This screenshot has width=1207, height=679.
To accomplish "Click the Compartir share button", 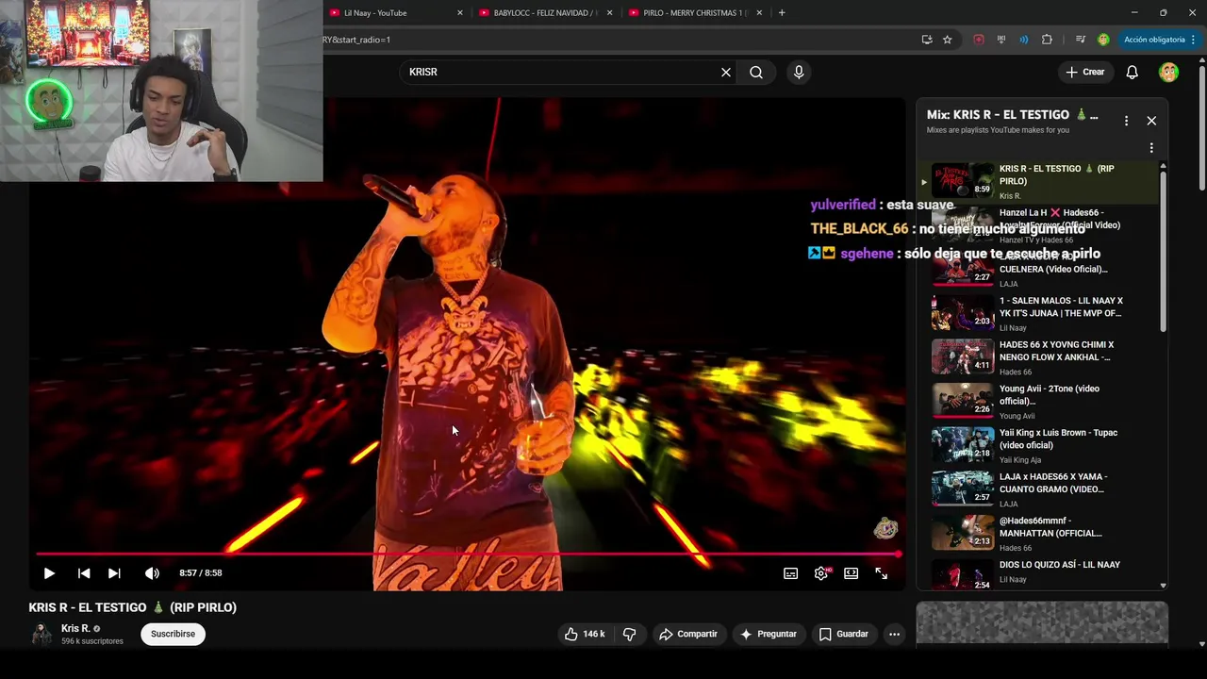I will pos(688,634).
